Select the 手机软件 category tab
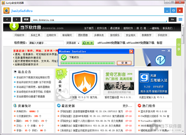 (x=162, y=35)
